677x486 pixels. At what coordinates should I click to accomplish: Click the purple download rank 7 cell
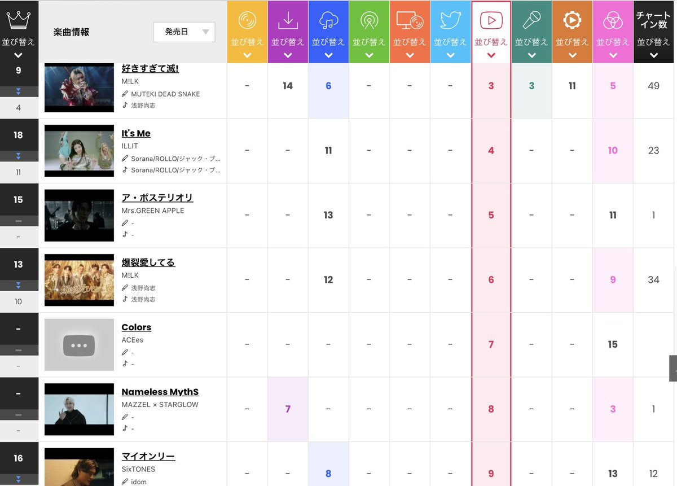pos(288,409)
